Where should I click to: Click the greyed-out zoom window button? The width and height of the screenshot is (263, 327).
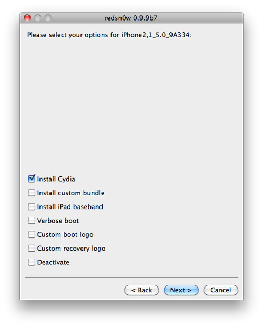(48, 18)
